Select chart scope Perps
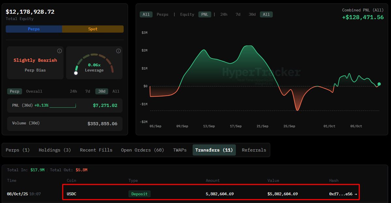Image resolution: width=391 pixels, height=203 pixels. [x=163, y=14]
